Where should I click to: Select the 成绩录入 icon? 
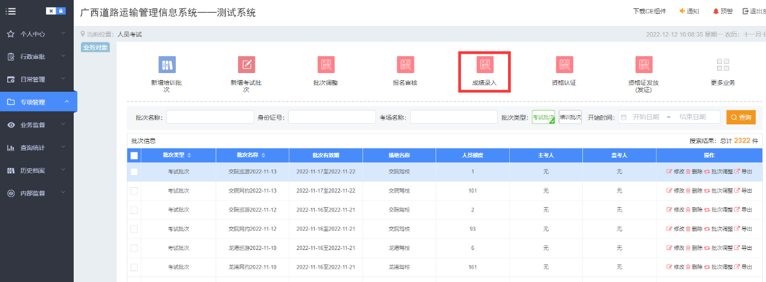pyautogui.click(x=484, y=65)
